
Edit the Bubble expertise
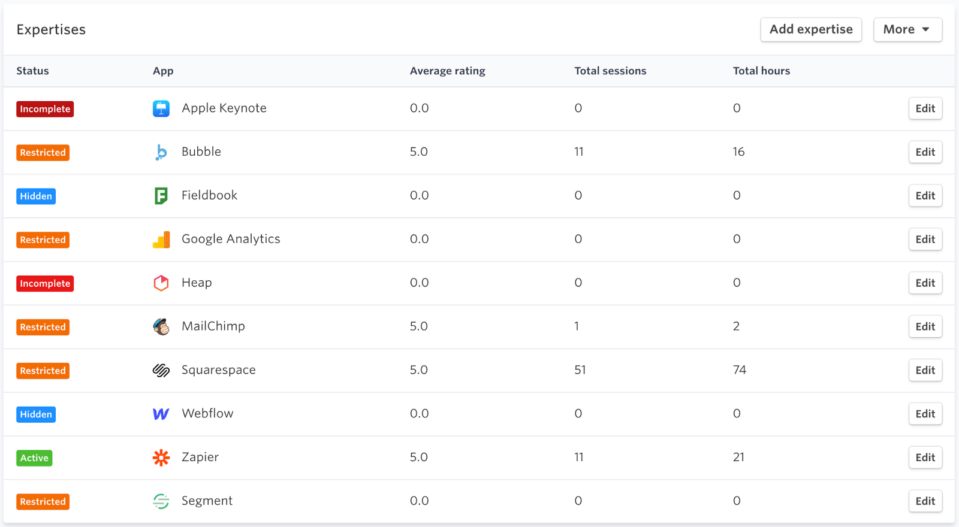point(925,152)
